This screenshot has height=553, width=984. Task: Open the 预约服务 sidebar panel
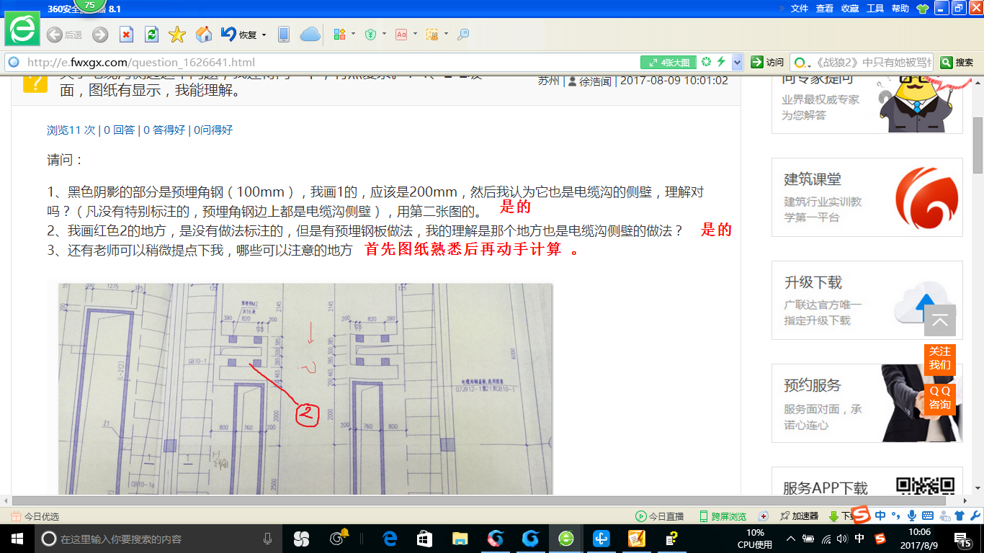coord(867,403)
